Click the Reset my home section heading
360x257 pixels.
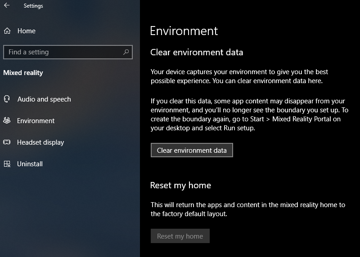180,185
